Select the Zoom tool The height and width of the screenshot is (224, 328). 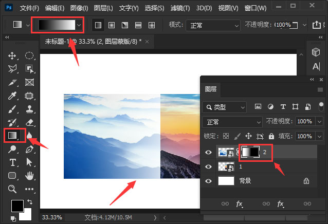pyautogui.click(x=12, y=189)
